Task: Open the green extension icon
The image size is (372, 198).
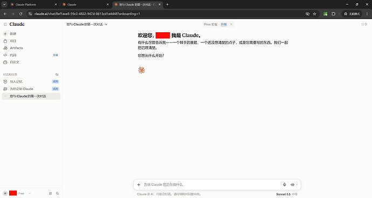Action: 325,14
